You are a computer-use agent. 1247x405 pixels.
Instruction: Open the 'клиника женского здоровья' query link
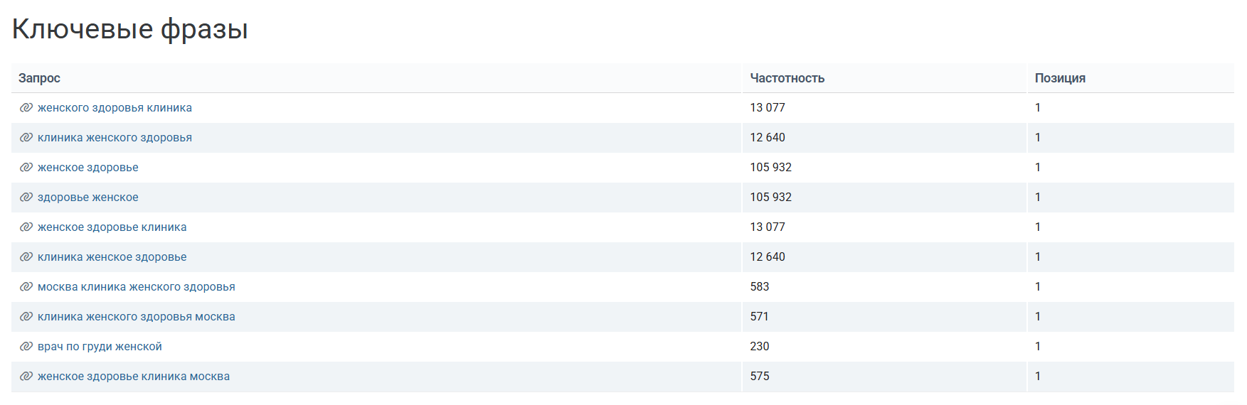point(115,138)
